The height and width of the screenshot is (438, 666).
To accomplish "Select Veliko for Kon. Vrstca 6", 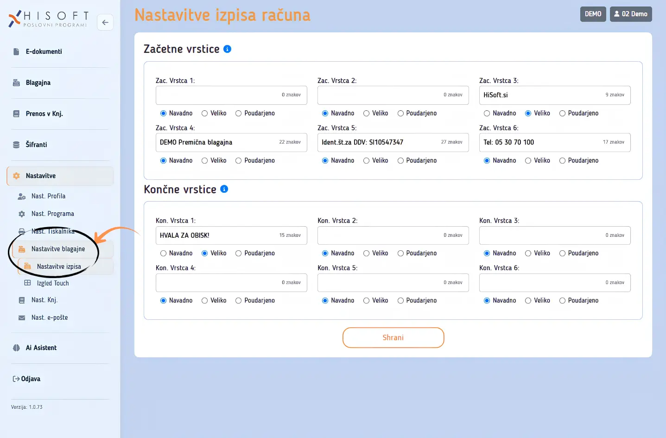I will click(528, 300).
